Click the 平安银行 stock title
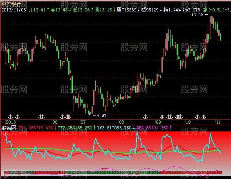Viewport: 231px width, 179px height. click(x=11, y=4)
